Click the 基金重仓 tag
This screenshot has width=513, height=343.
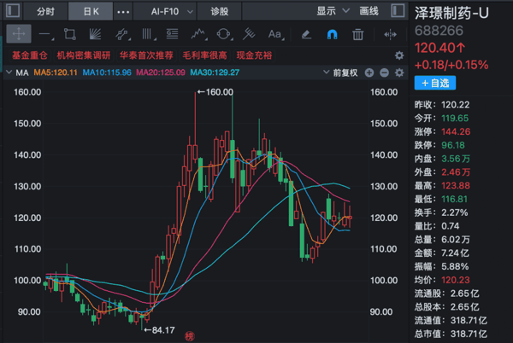(x=29, y=55)
